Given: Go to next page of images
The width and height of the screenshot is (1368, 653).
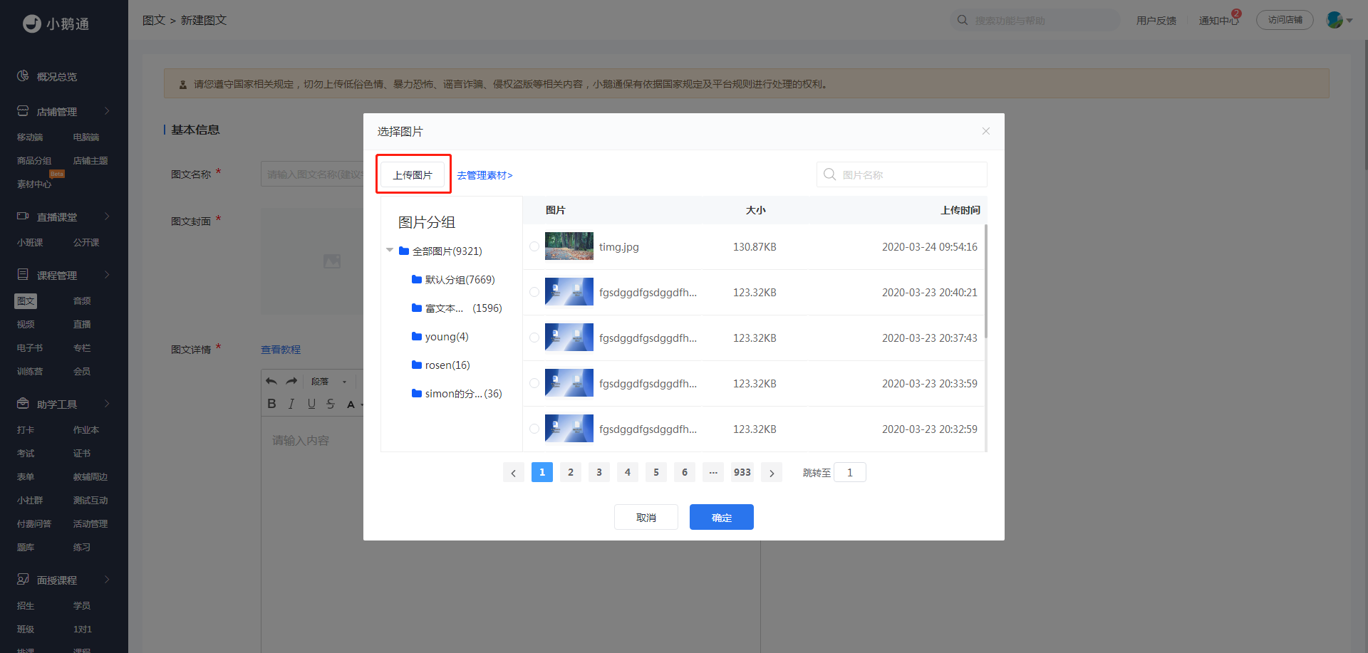Looking at the screenshot, I should (x=772, y=472).
